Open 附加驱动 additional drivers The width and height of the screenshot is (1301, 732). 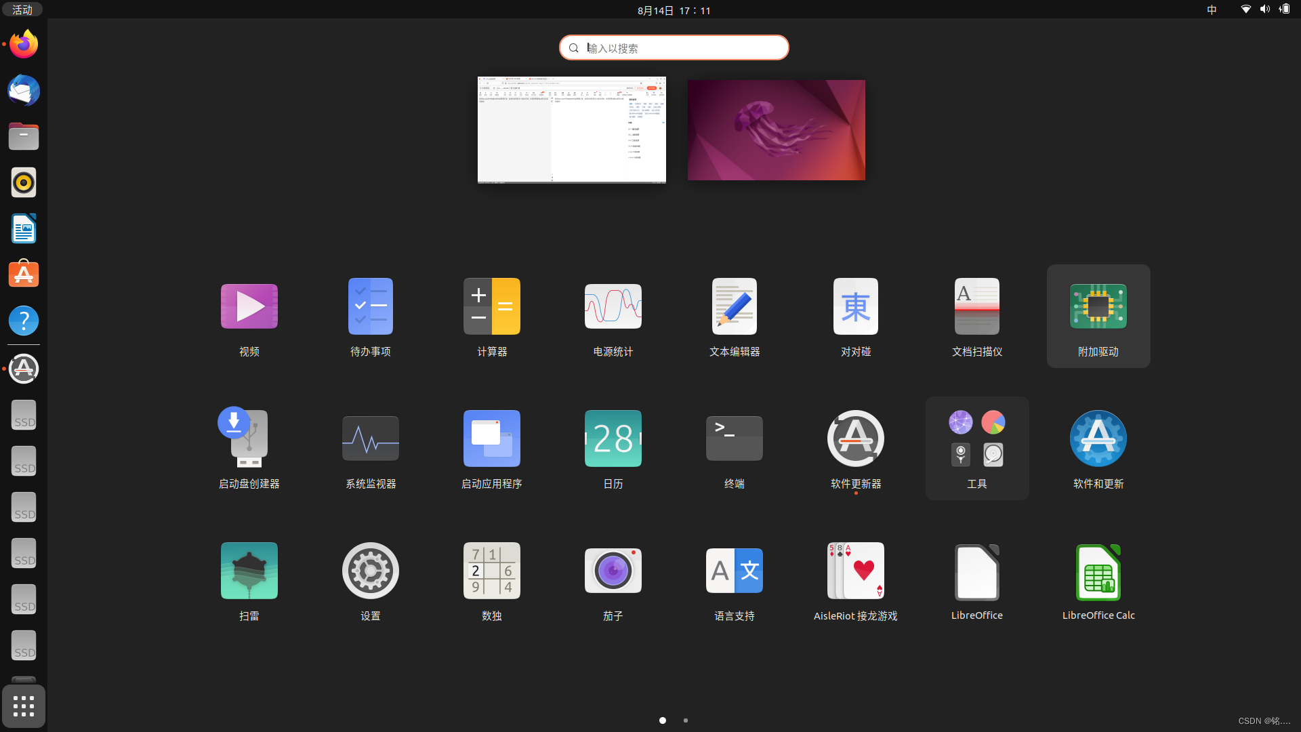(1098, 306)
